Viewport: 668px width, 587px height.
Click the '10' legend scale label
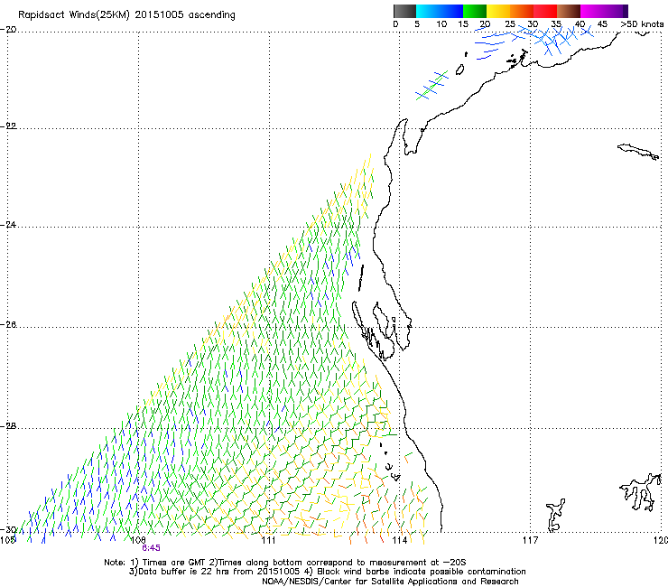coord(441,24)
